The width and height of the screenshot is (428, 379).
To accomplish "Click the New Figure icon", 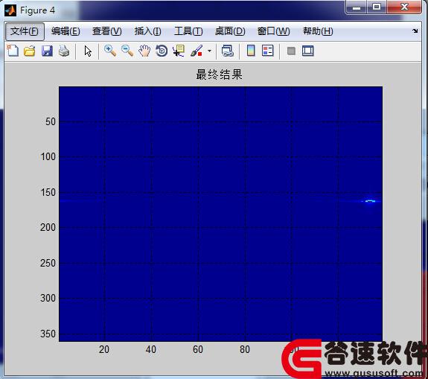I will coord(13,51).
